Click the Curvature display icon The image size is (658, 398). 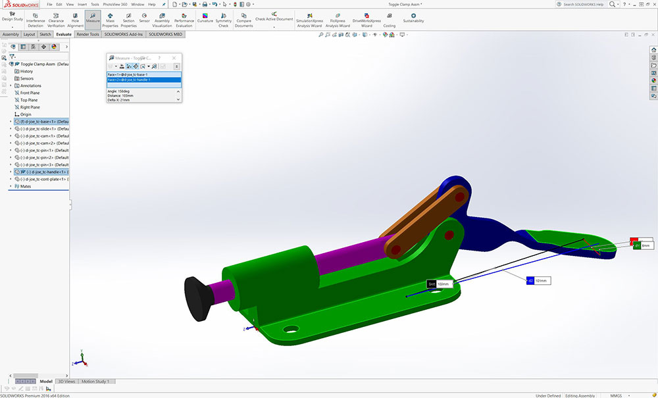[x=205, y=18]
